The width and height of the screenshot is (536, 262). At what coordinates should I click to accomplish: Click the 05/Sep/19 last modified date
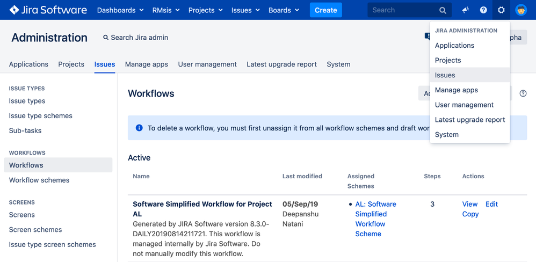coord(300,204)
